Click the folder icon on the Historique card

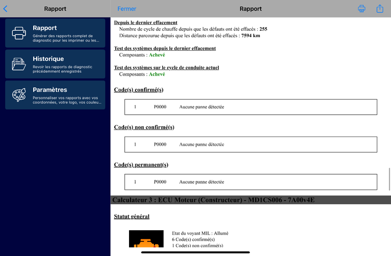click(19, 64)
